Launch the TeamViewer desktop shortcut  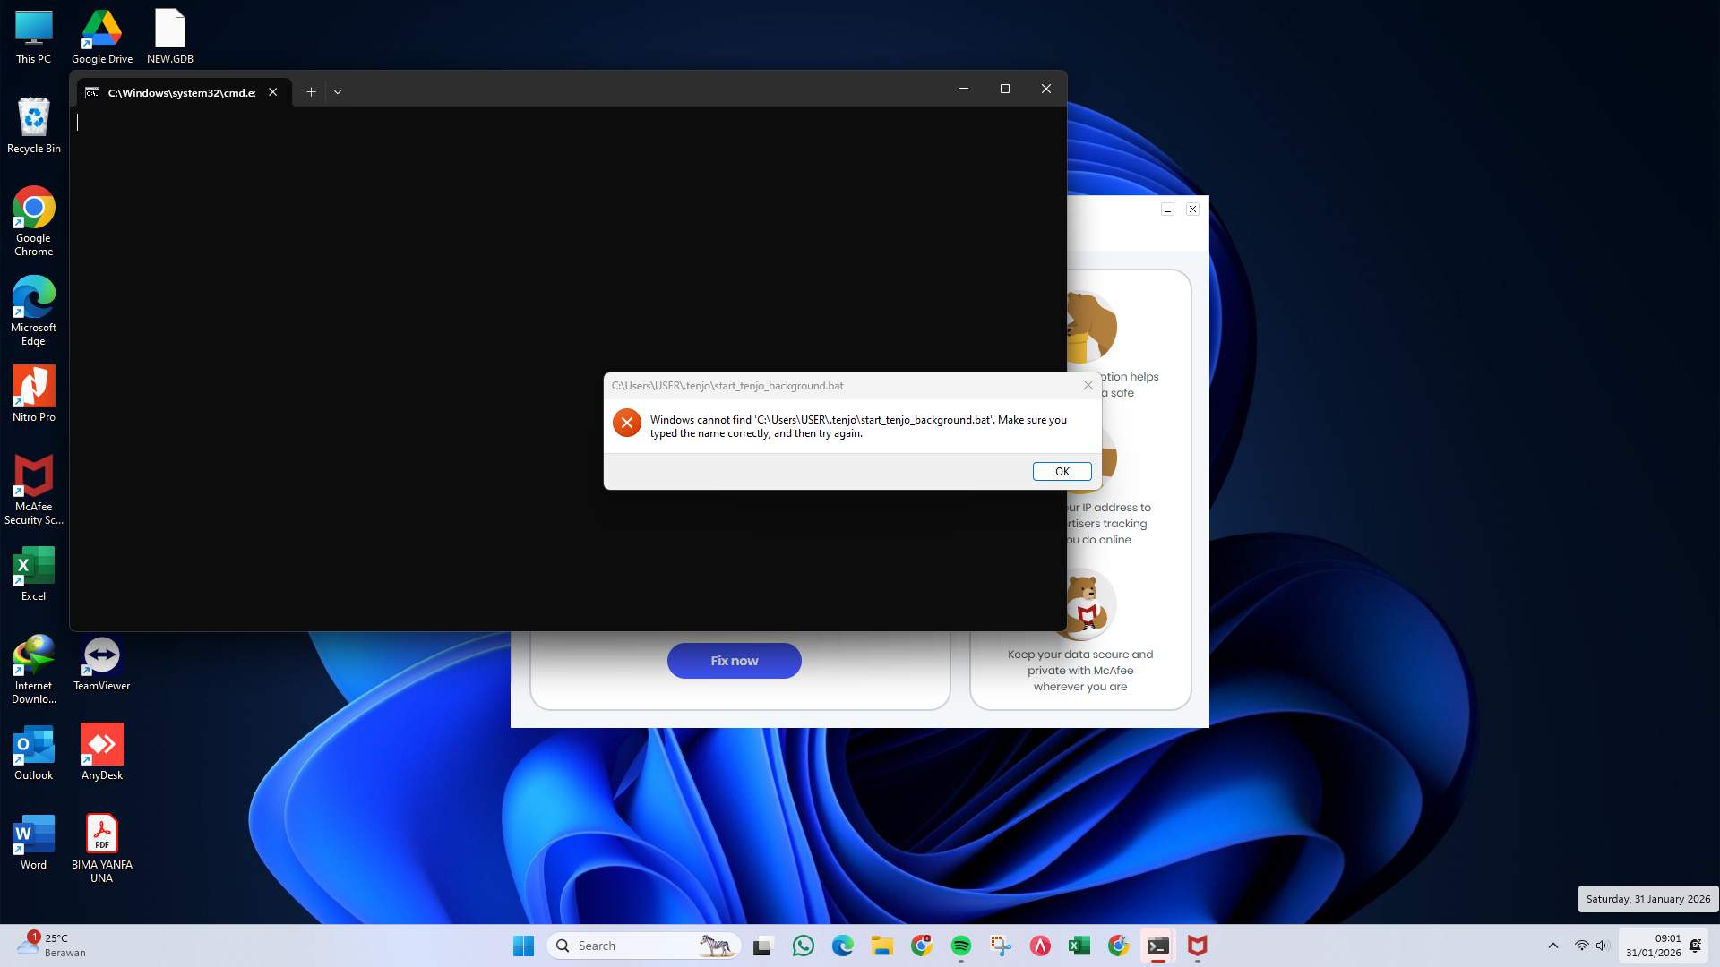click(x=101, y=655)
